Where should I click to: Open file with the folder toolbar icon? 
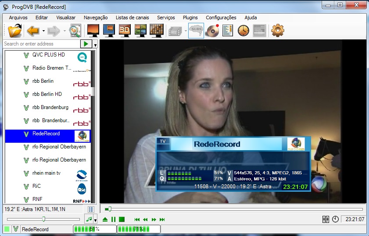(14, 31)
